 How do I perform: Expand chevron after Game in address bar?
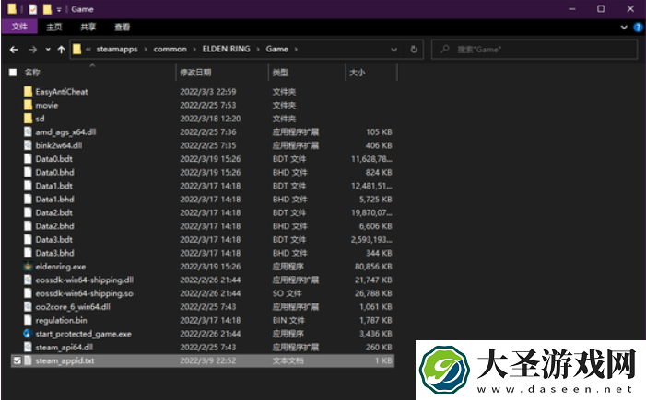tap(296, 50)
